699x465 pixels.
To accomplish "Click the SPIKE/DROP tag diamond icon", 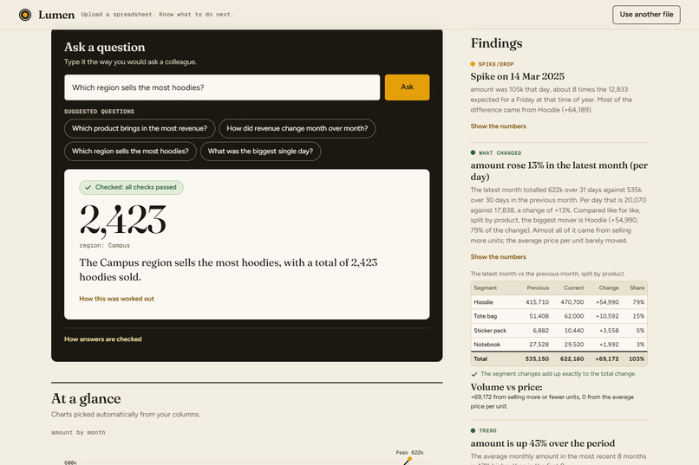I will 473,64.
